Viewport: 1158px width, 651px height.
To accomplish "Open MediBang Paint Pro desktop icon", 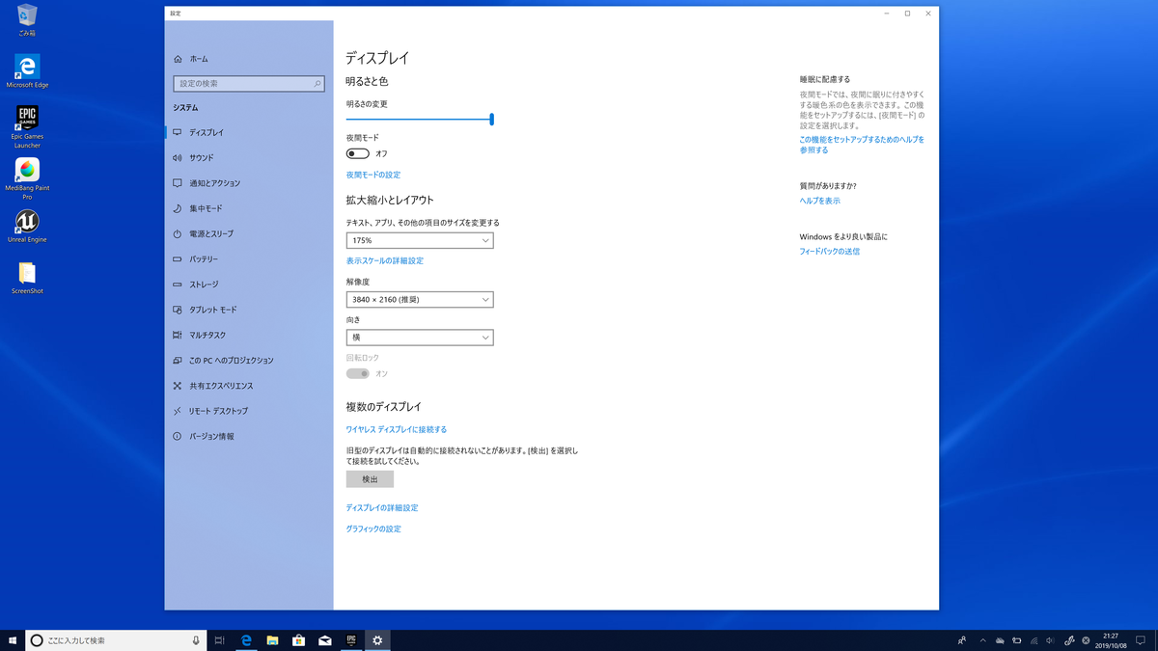I will tap(27, 171).
